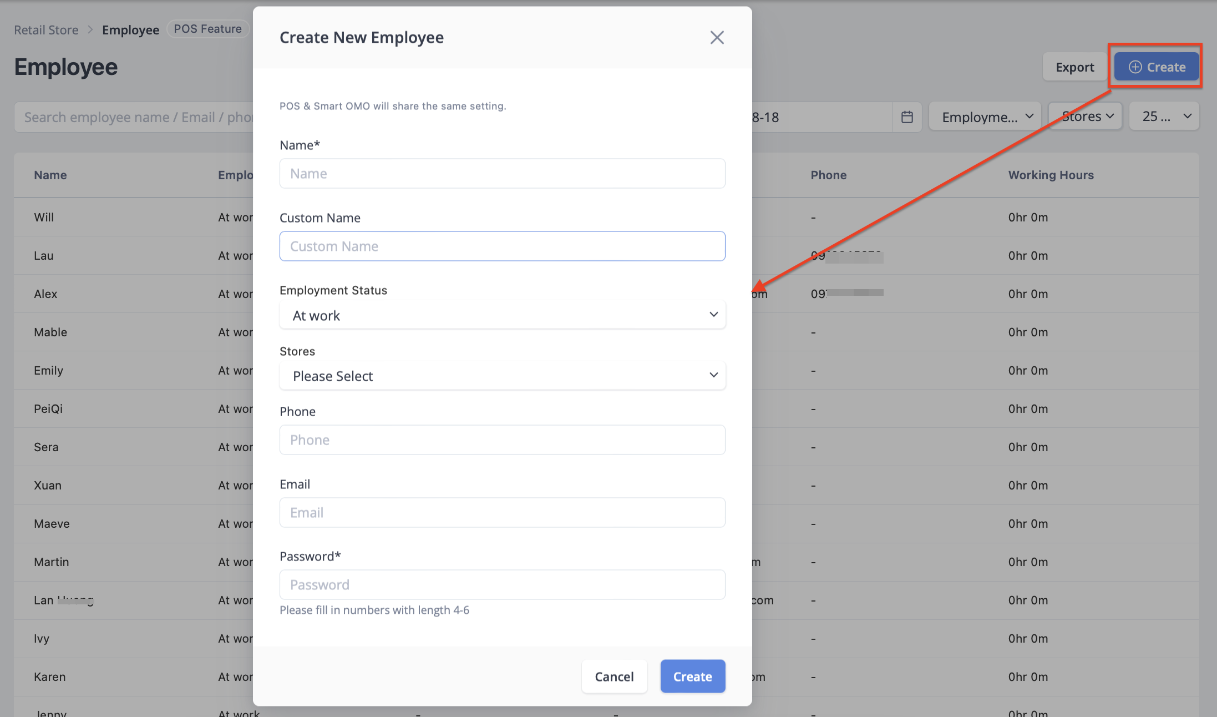This screenshot has width=1217, height=717.
Task: Select employee Mable in the table
Action: click(50, 332)
